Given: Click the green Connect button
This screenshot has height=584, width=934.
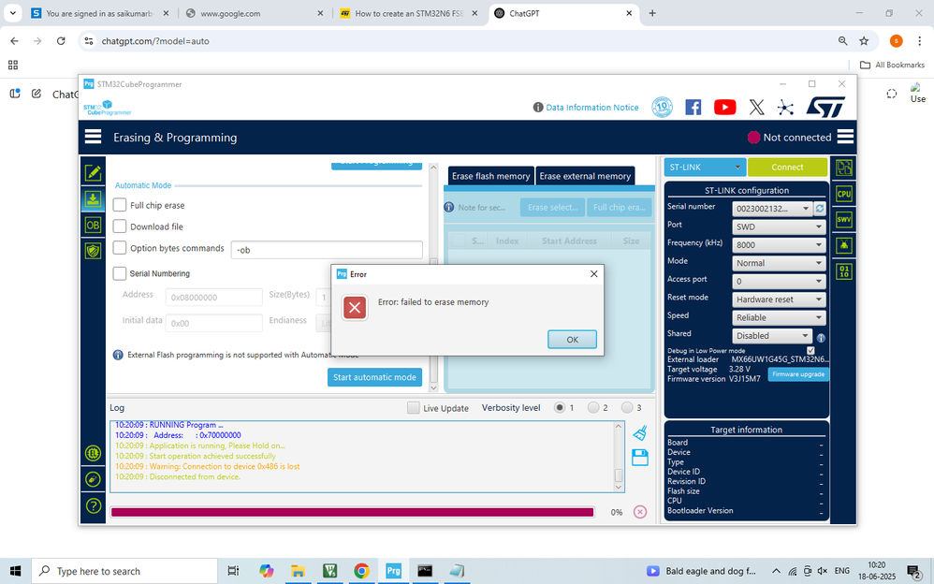Looking at the screenshot, I should pos(787,168).
